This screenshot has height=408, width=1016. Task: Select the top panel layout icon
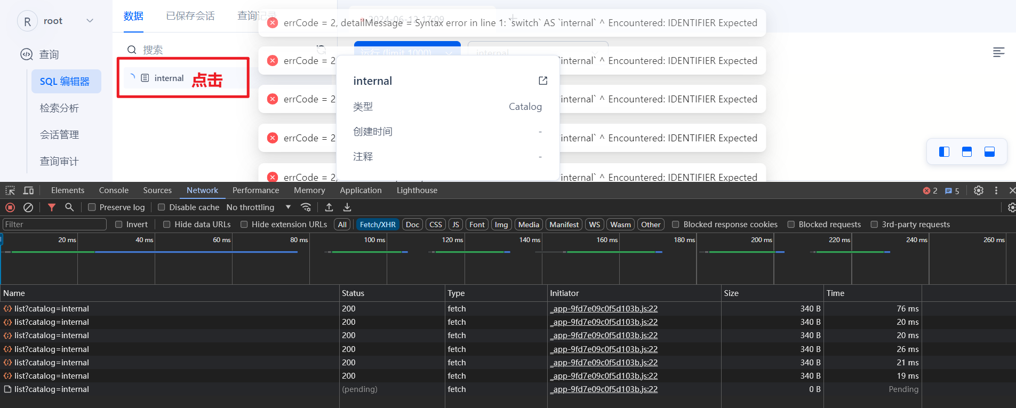point(967,152)
